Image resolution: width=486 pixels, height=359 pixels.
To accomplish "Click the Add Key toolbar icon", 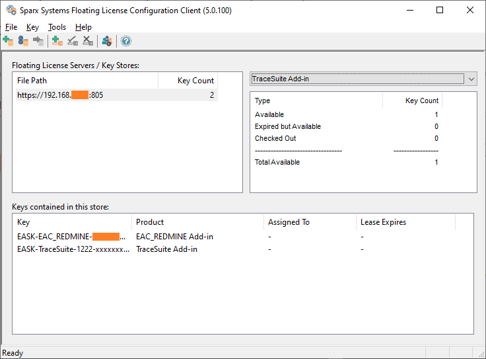I will (x=57, y=41).
